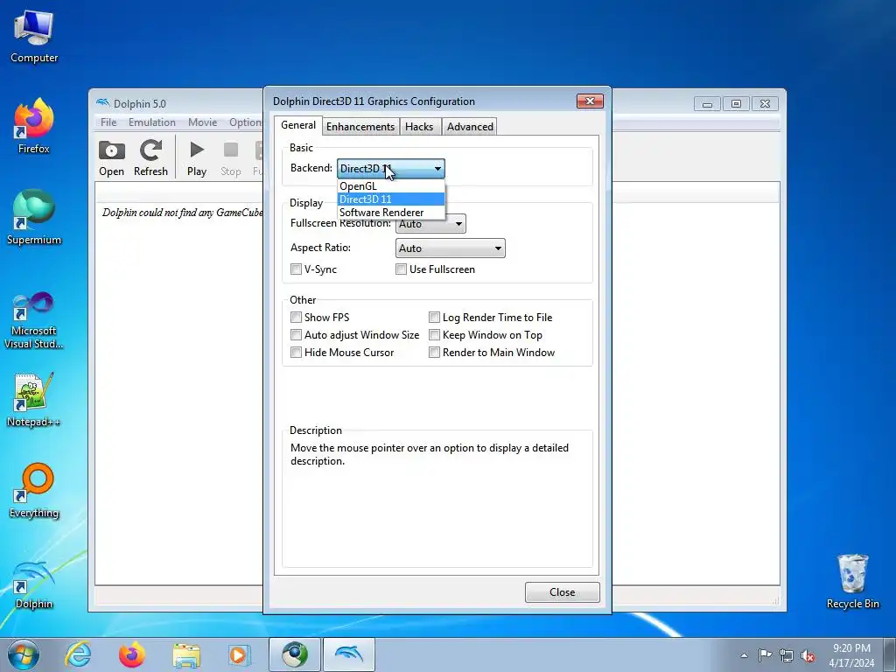896x672 pixels.
Task: Select Microsoft Visual Studio desktop shortcut
Action: [x=34, y=320]
